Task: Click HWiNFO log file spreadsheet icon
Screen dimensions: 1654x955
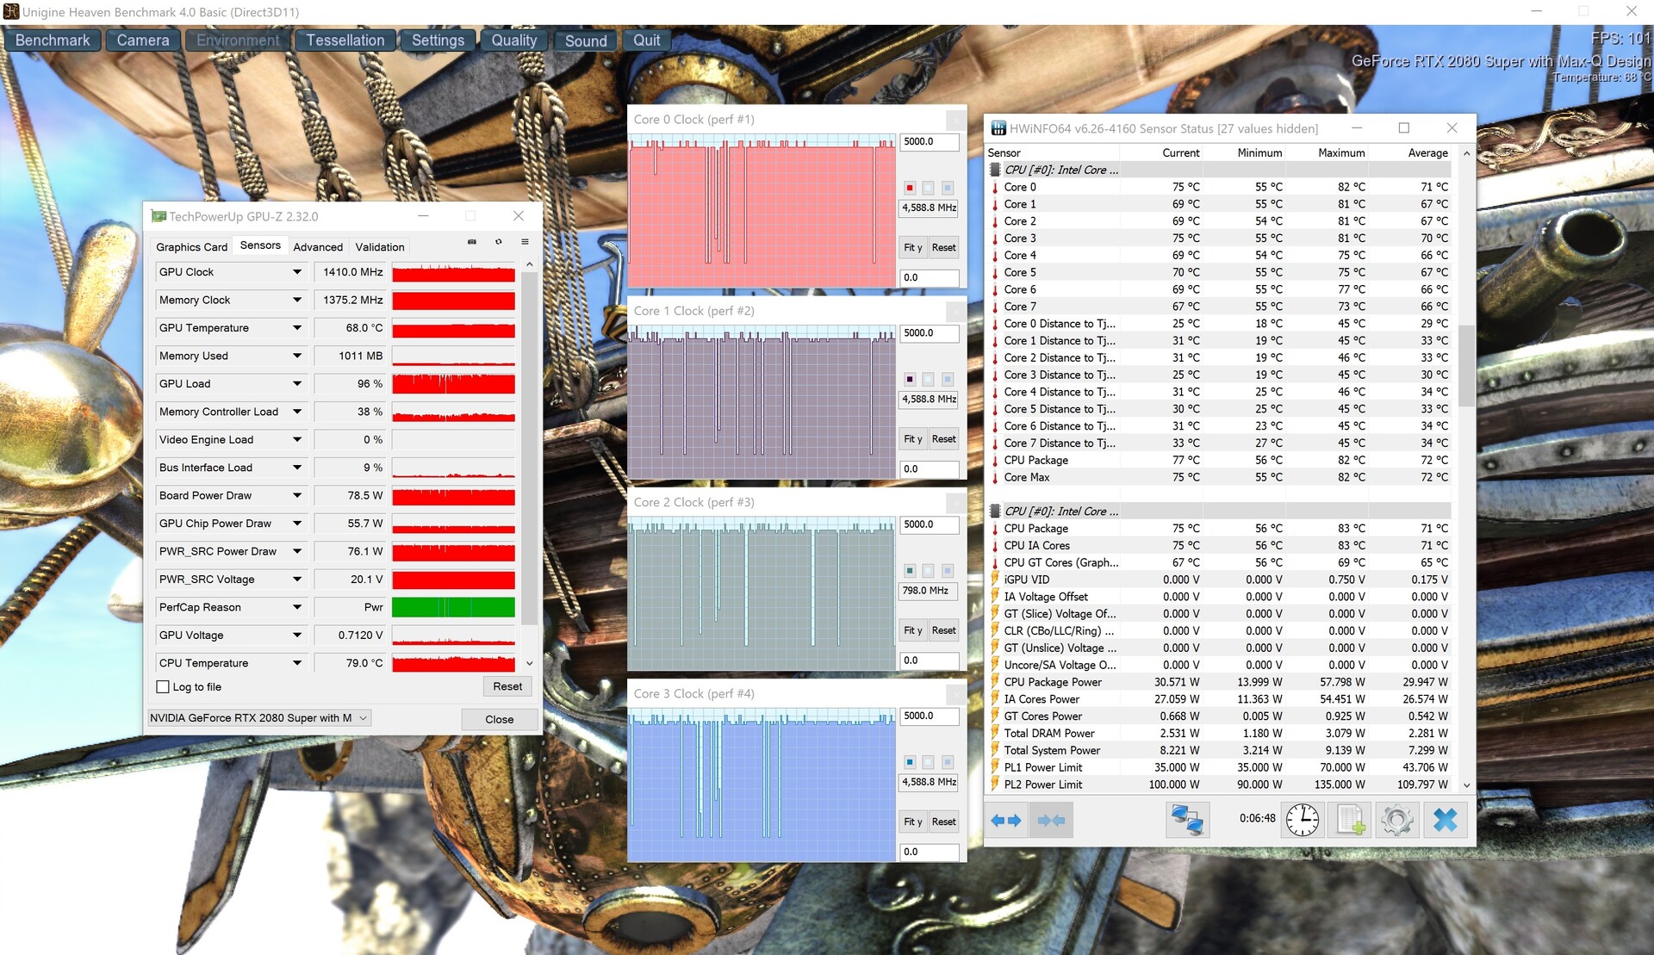Action: click(1350, 820)
